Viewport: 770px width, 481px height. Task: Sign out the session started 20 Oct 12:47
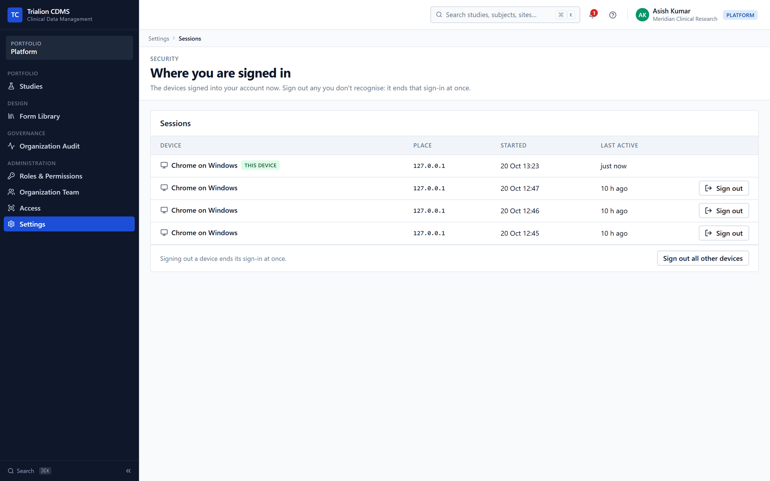pos(723,188)
